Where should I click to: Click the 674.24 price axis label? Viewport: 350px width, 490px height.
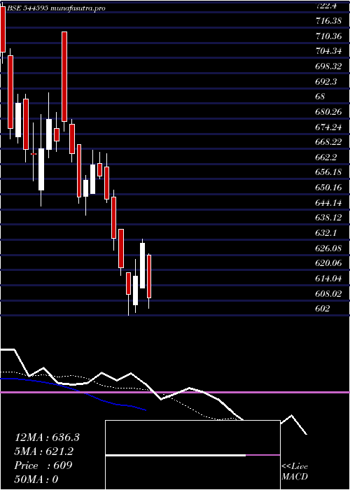coord(329,127)
